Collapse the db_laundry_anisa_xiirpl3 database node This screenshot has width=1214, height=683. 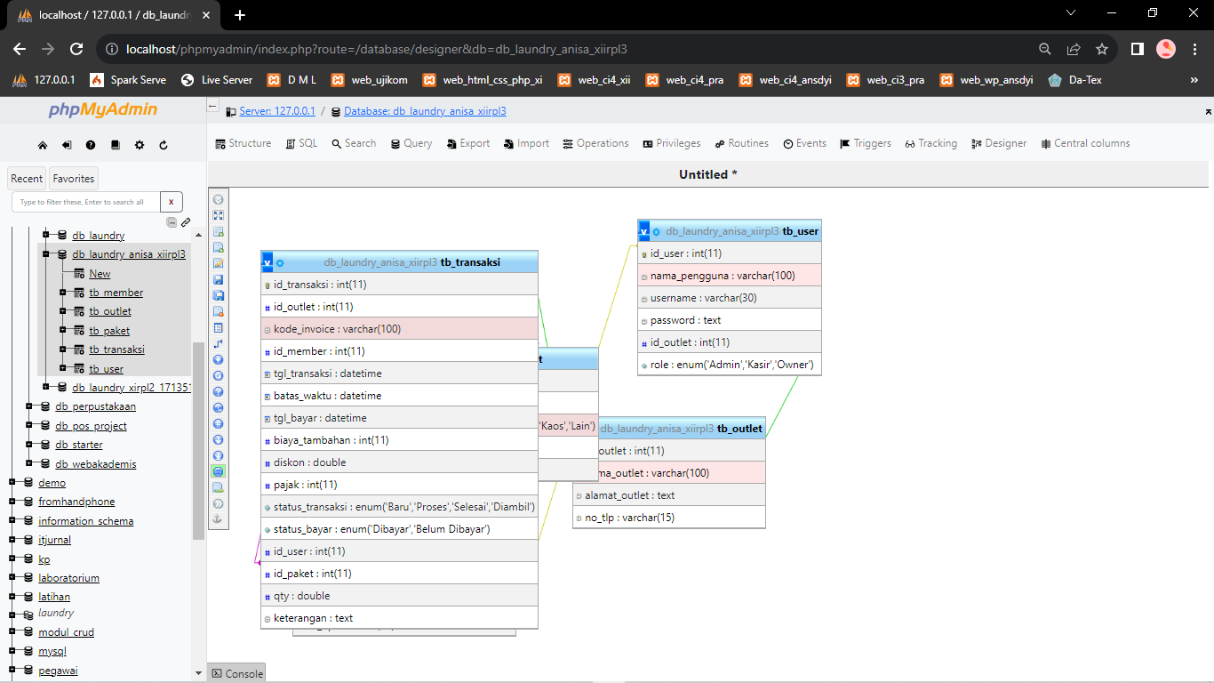(x=45, y=254)
